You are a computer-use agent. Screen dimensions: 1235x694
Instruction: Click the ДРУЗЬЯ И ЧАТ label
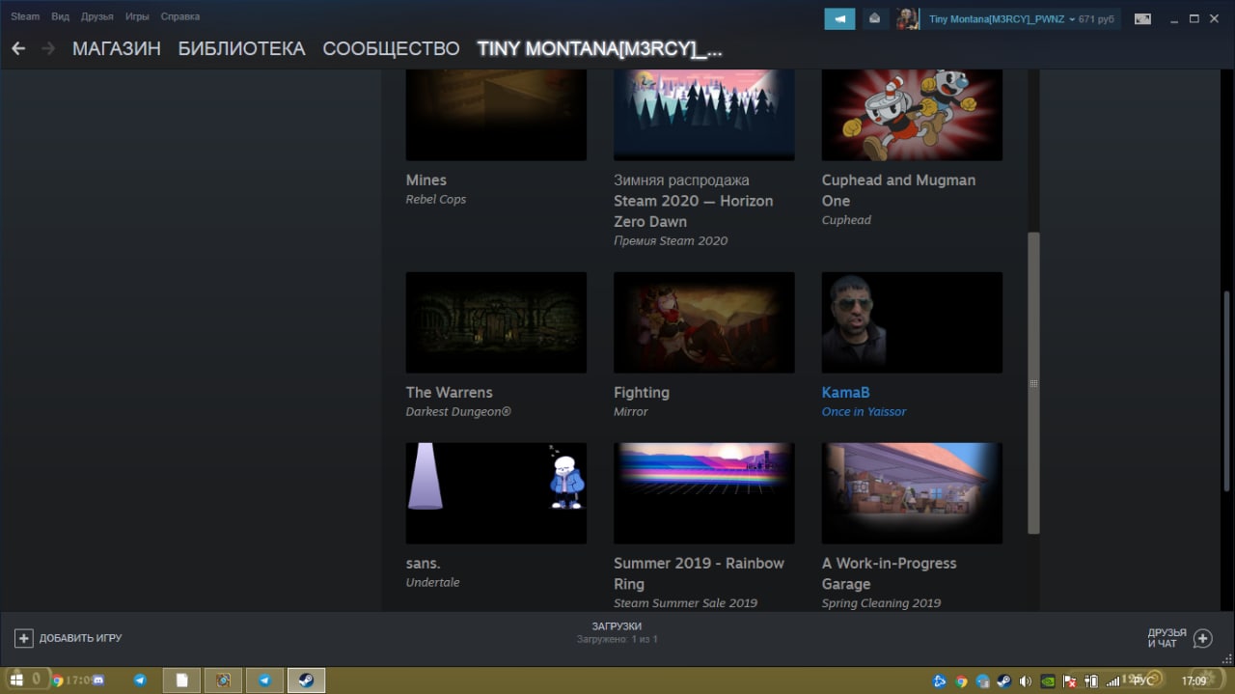(x=1166, y=638)
